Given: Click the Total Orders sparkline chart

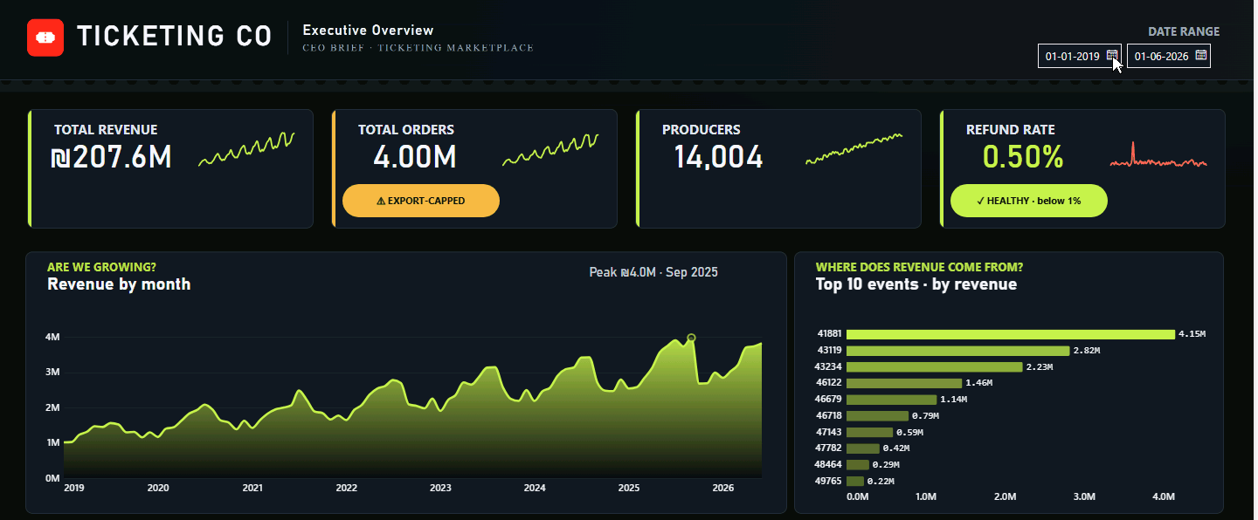Looking at the screenshot, I should pyautogui.click(x=550, y=148).
